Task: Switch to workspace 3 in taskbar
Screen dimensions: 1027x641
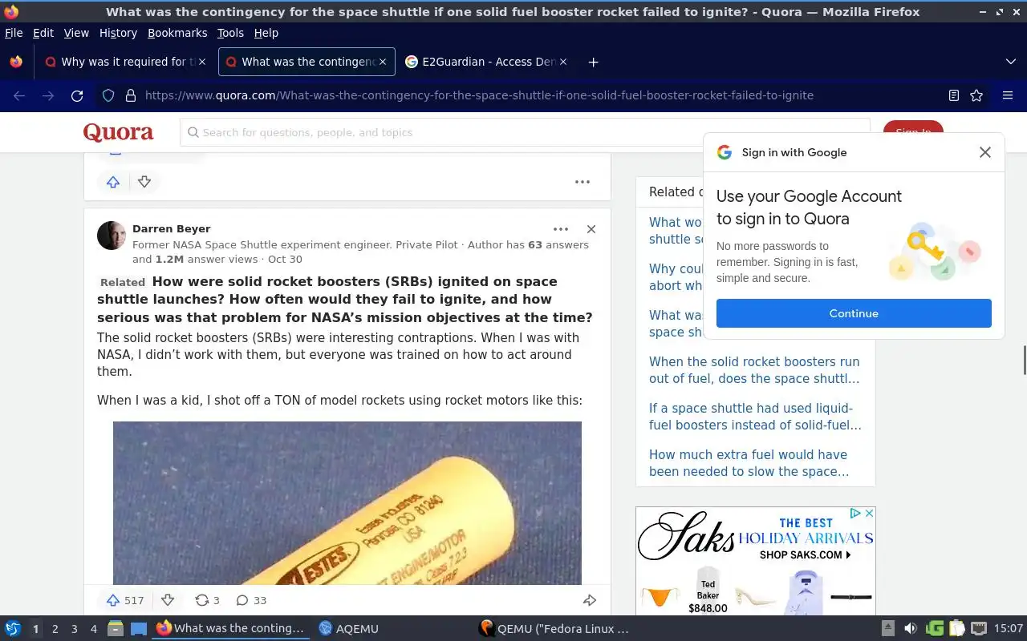Action: [x=74, y=629]
